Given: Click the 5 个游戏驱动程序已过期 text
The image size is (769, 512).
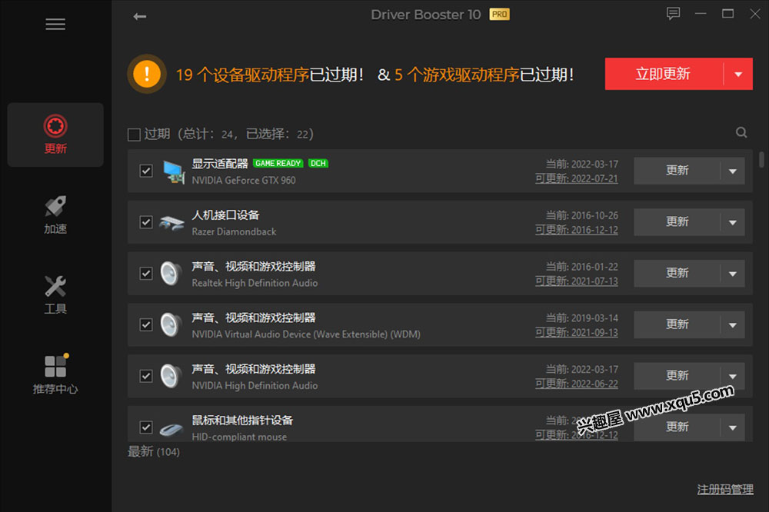Looking at the screenshot, I should pyautogui.click(x=484, y=75).
